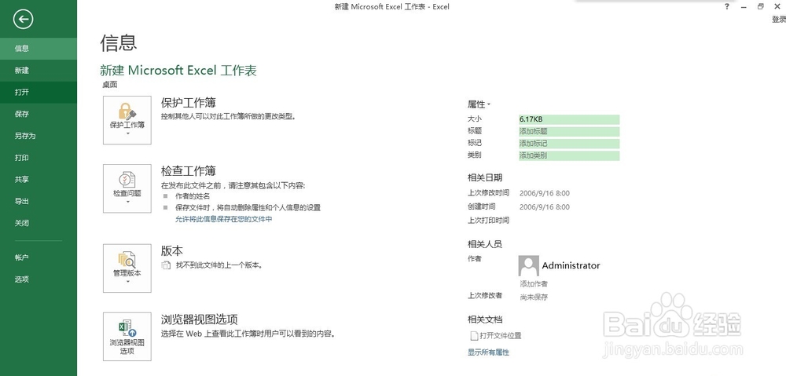Click the 添加标题 (add title) field
The height and width of the screenshot is (376, 786).
point(569,132)
